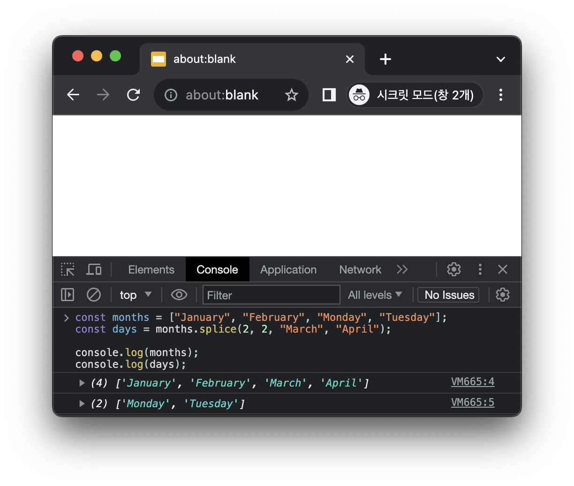The image size is (574, 486).
Task: Clear the console
Action: point(94,295)
